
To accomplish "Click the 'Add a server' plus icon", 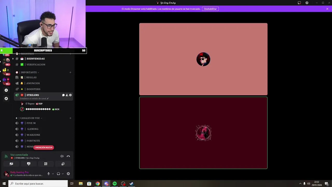I will pyautogui.click(x=6, y=90).
